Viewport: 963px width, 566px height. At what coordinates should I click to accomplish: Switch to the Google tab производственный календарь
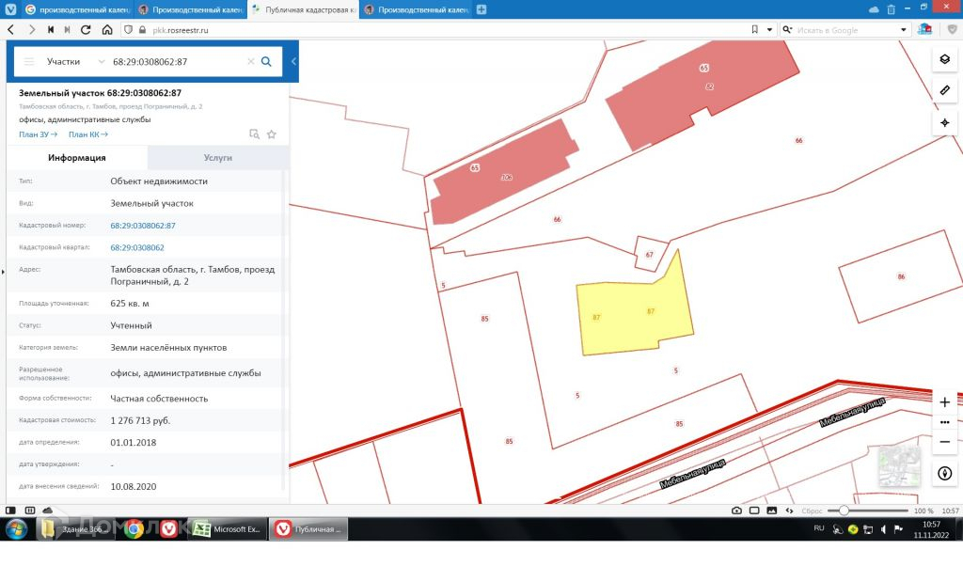[77, 9]
